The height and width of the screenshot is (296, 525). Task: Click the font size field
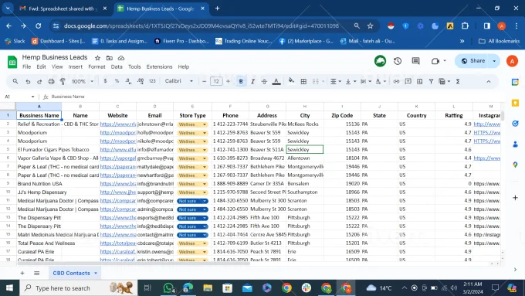pos(216,81)
